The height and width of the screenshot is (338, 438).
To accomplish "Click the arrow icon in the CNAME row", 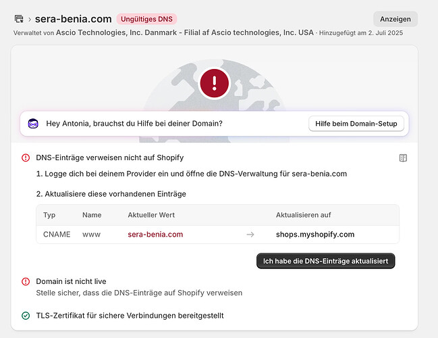I will (250, 235).
